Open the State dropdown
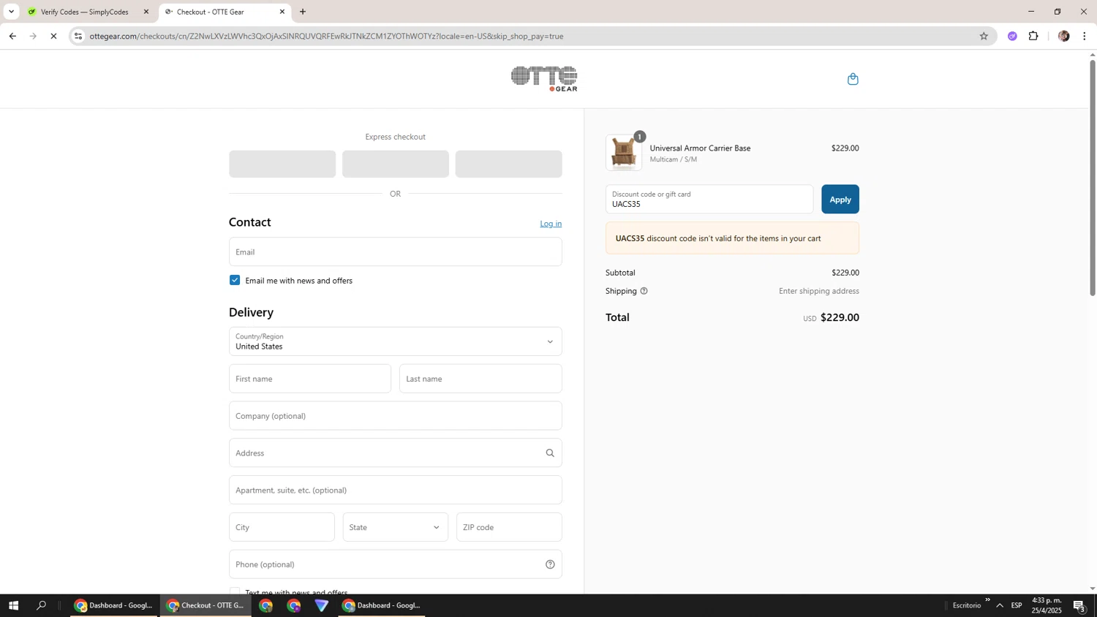The width and height of the screenshot is (1097, 617). 396,527
